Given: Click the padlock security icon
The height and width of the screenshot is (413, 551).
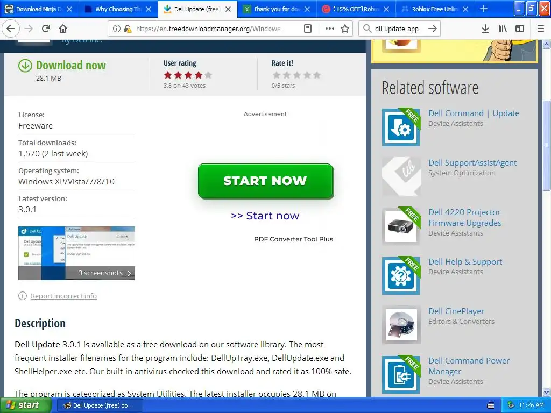Looking at the screenshot, I should click(128, 29).
